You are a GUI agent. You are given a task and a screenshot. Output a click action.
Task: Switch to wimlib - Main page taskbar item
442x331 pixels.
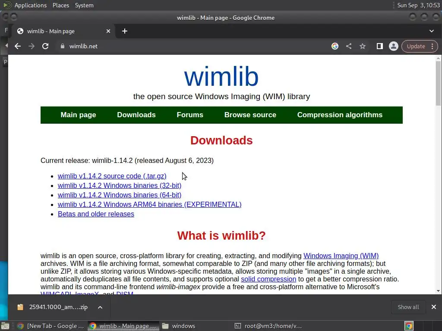click(123, 326)
